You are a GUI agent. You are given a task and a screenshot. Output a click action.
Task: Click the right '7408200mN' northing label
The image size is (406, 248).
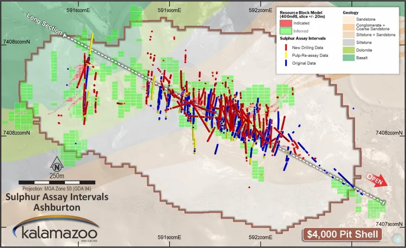[389, 133]
